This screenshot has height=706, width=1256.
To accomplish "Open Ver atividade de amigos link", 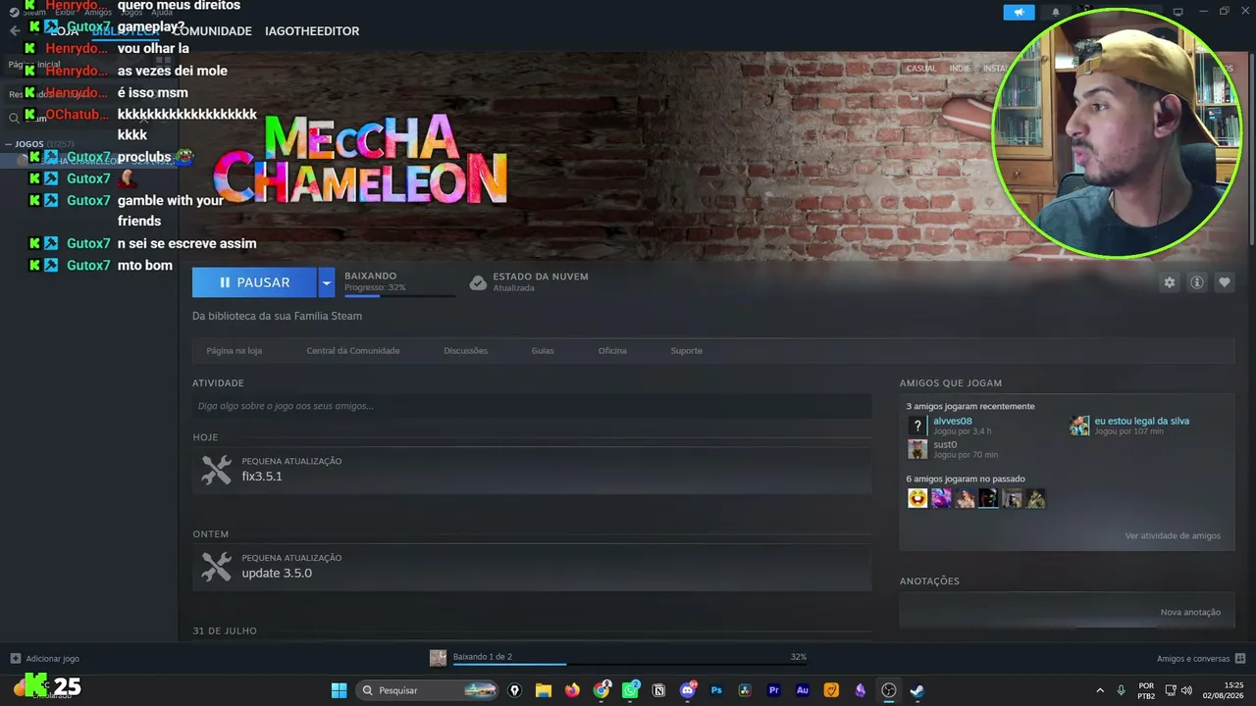I will point(1173,535).
